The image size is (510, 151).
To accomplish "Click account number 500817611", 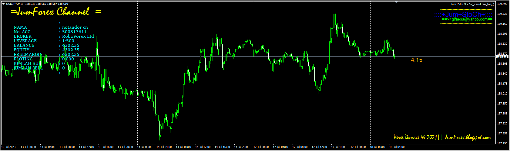I will (74, 32).
